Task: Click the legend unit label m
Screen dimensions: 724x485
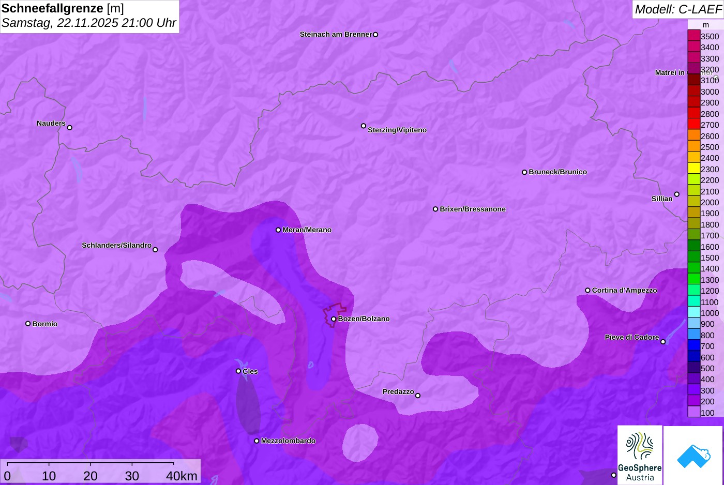Action: pyautogui.click(x=706, y=25)
